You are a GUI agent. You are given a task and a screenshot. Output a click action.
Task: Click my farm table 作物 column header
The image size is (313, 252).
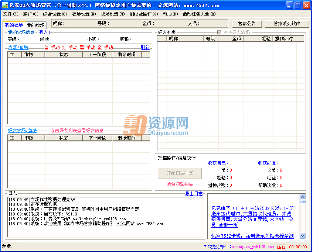pos(33,55)
